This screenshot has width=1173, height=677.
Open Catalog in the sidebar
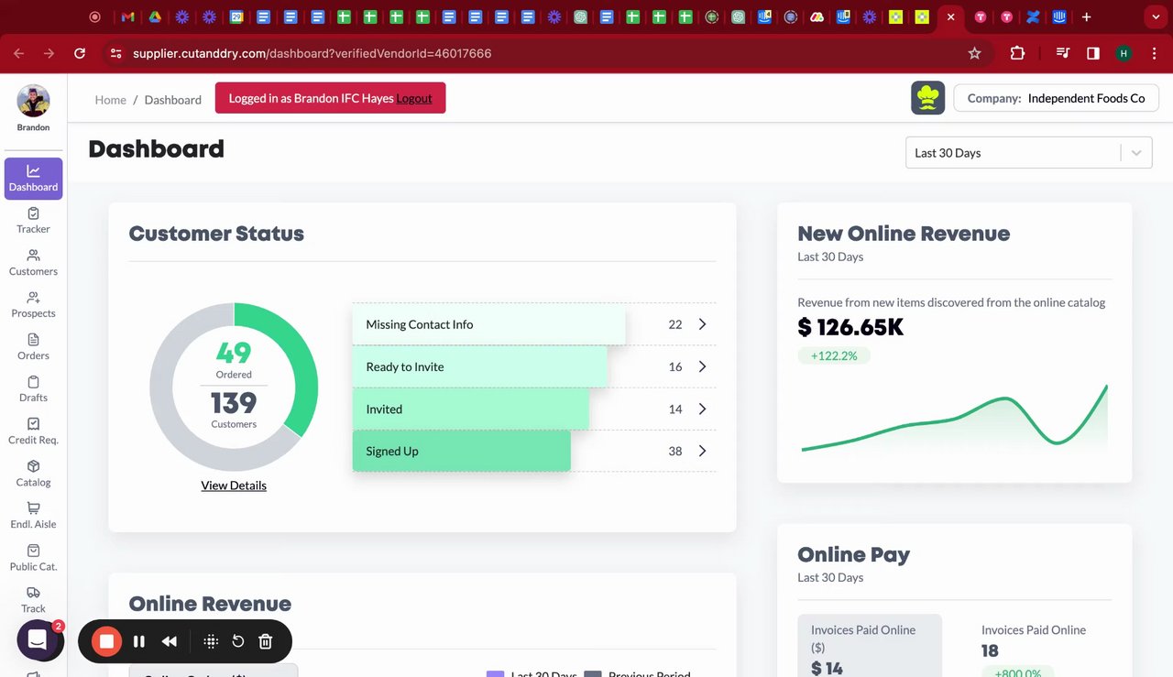[x=33, y=473]
